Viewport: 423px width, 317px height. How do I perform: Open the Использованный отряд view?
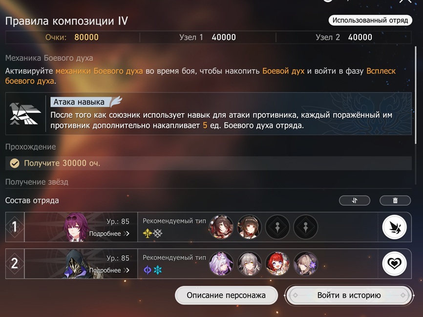pyautogui.click(x=370, y=20)
